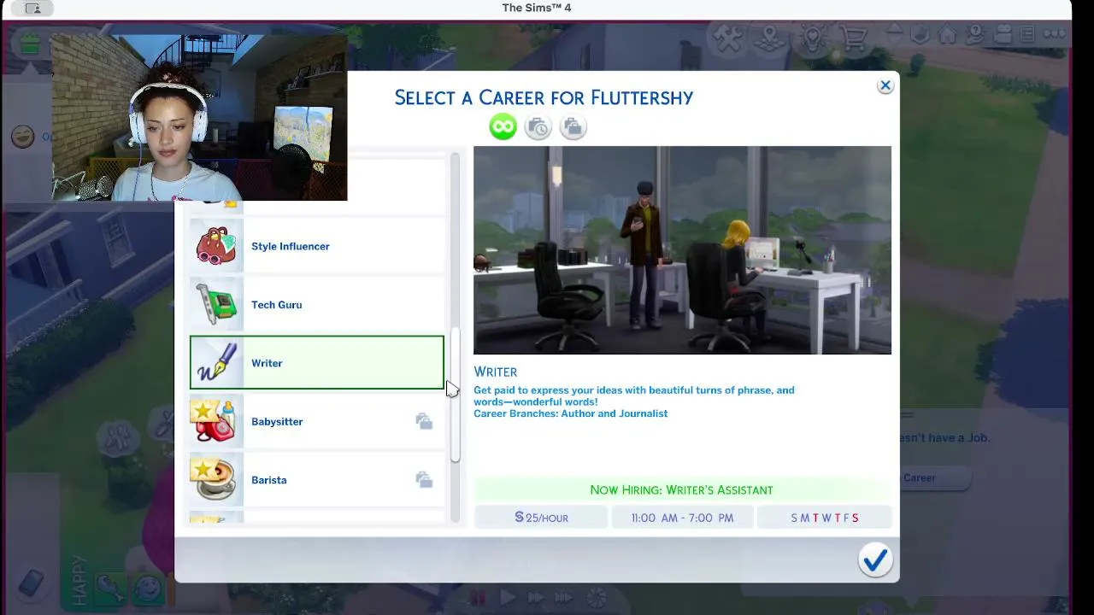1094x615 pixels.
Task: Click the "11:00 AM - 7:00 PM" work hours
Action: (682, 518)
